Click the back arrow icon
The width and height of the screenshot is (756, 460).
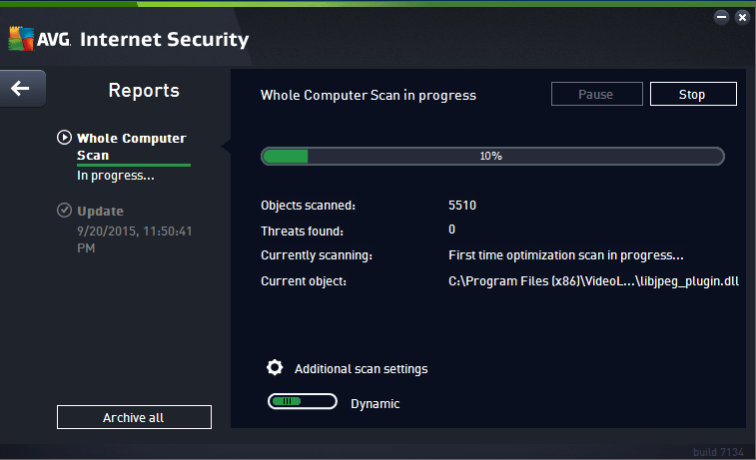[x=20, y=88]
